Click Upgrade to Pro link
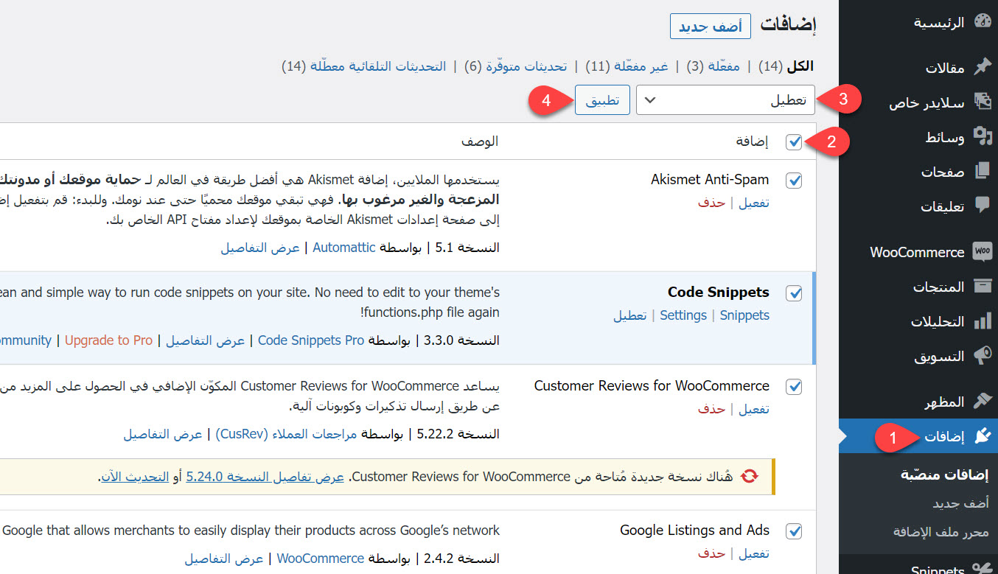Image resolution: width=998 pixels, height=574 pixels. [x=108, y=340]
